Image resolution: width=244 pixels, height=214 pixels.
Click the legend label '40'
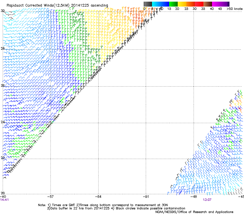212,9
